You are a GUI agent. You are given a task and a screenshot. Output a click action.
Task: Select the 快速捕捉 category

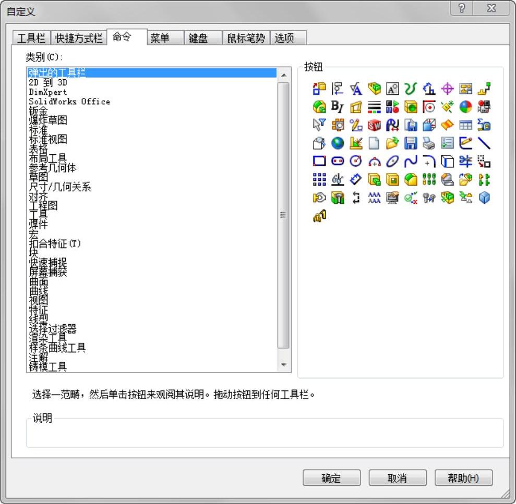pyautogui.click(x=152, y=262)
